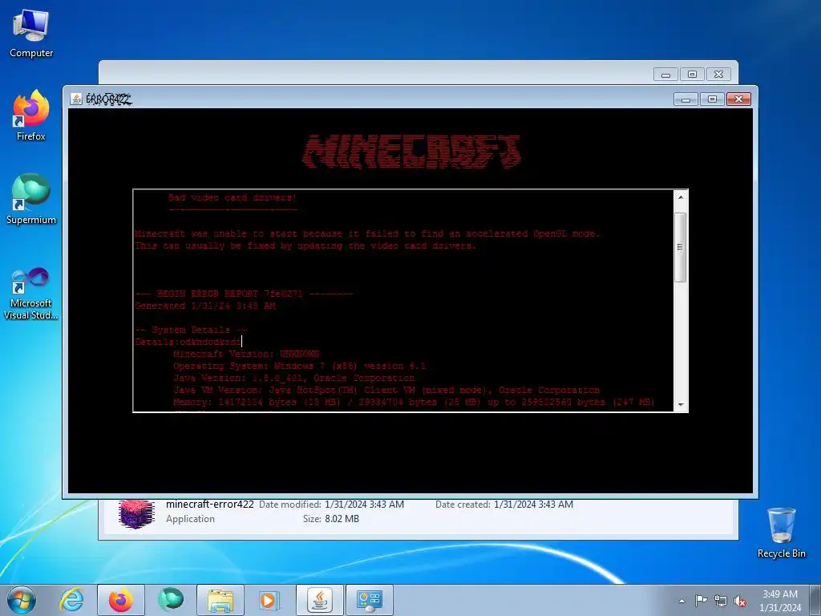
Task: Open the Computer desktop icon
Action: click(31, 34)
